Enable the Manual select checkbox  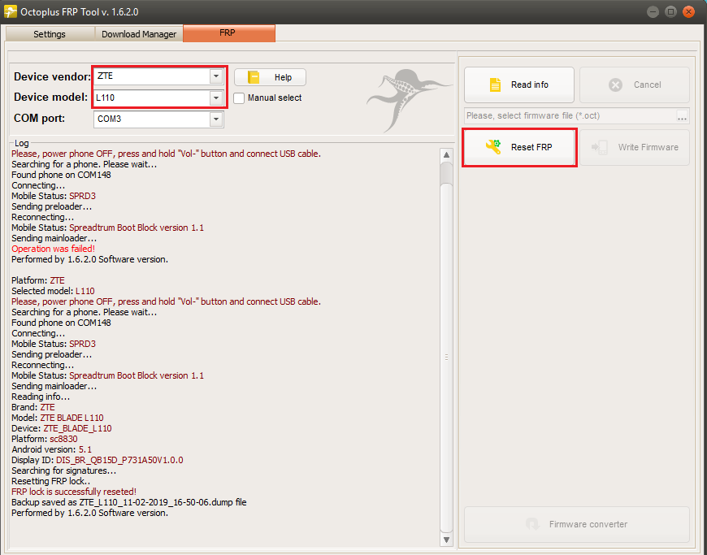point(239,98)
